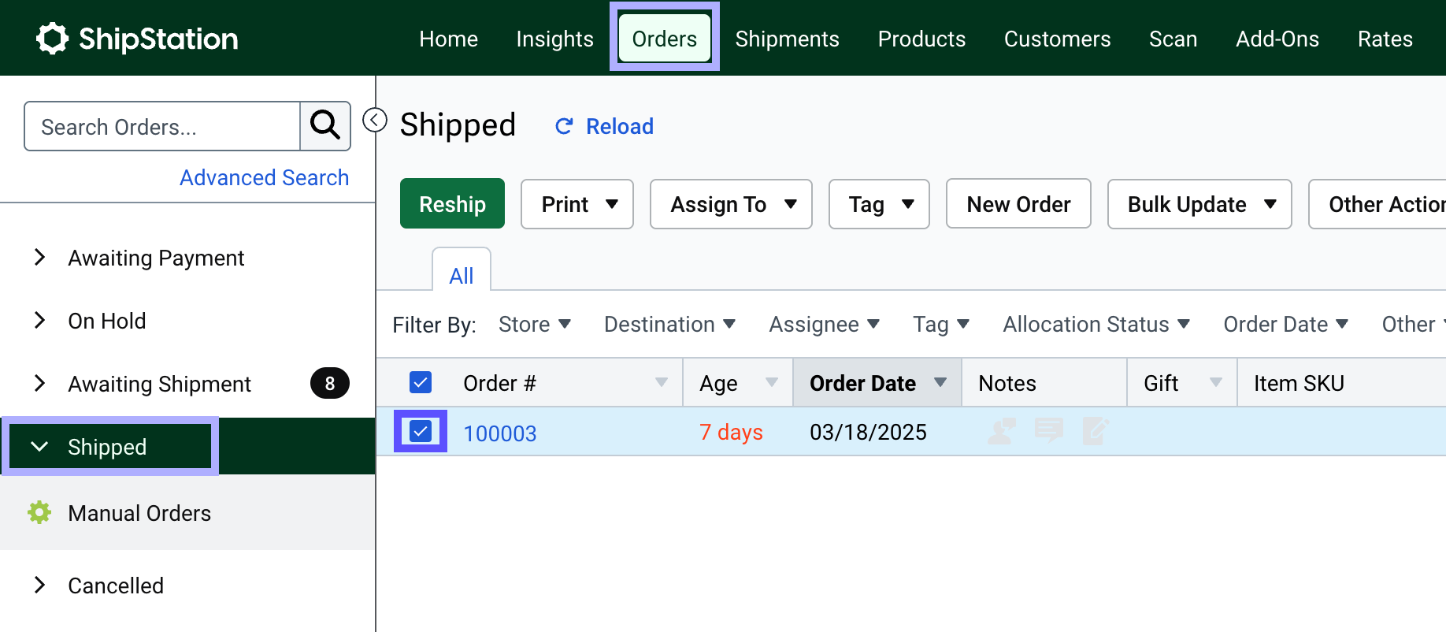
Task: Expand the Cancelled section
Action: [x=39, y=586]
